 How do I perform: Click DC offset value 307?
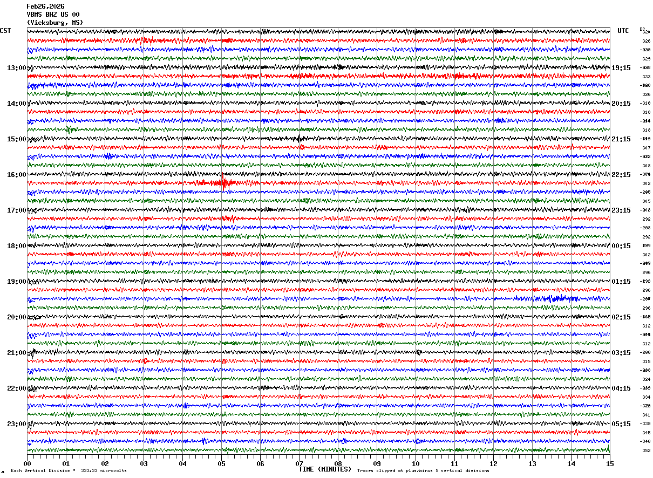(x=646, y=148)
